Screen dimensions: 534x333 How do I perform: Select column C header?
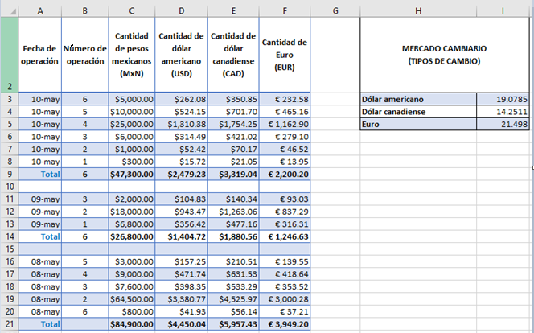pos(132,11)
